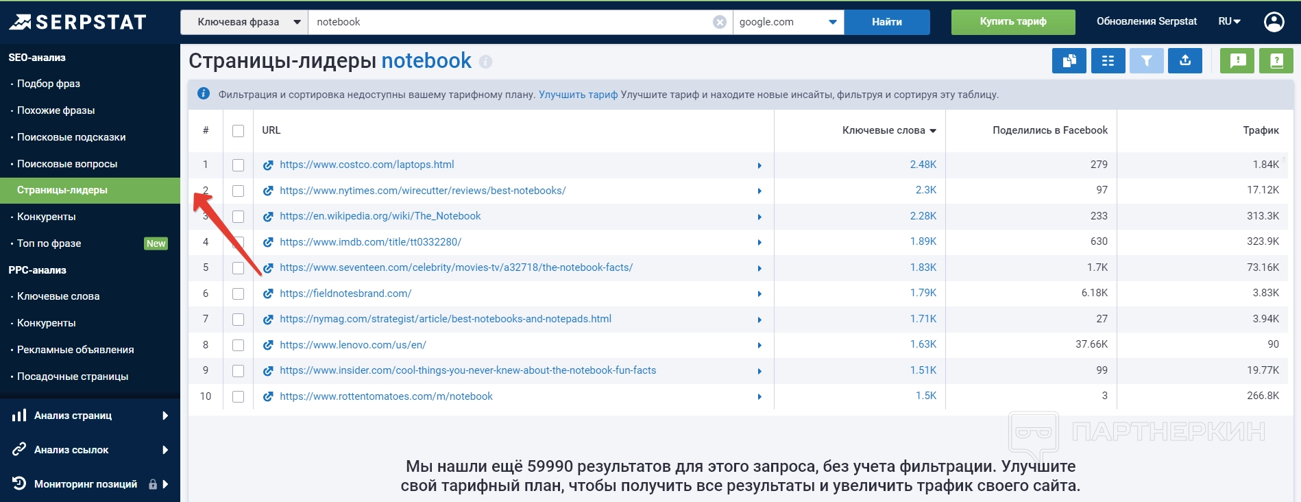
Task: Expand the Анализ ссылок sidebar section
Action: pyautogui.click(x=90, y=450)
